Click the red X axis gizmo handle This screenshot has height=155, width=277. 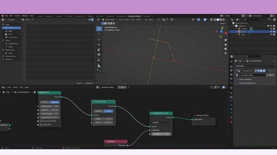click(226, 33)
